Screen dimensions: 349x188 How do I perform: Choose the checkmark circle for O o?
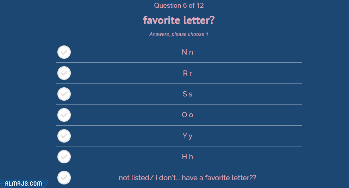click(x=64, y=115)
